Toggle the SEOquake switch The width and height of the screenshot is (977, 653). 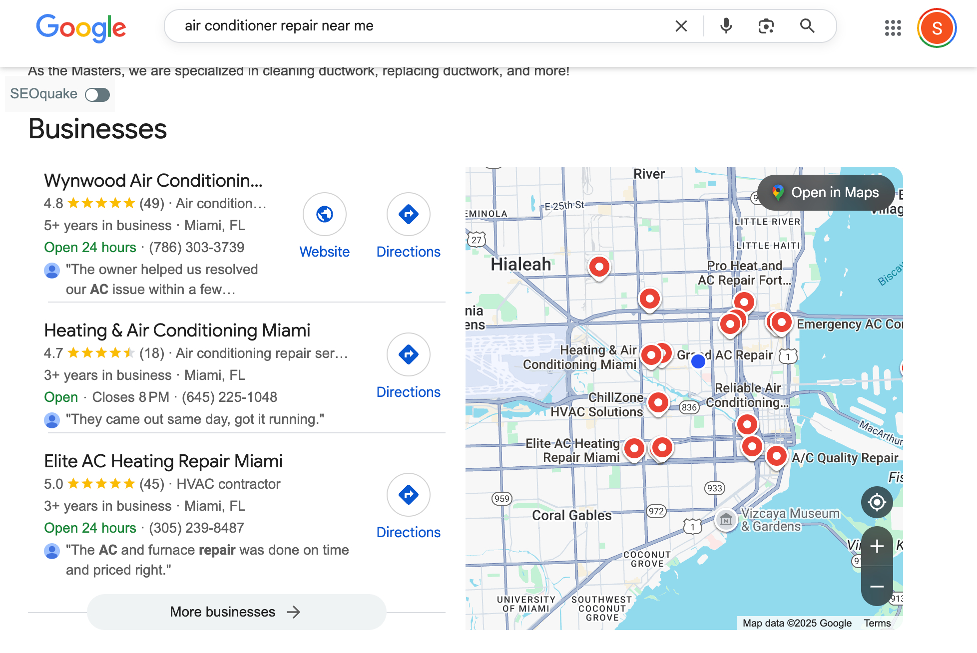pos(97,94)
